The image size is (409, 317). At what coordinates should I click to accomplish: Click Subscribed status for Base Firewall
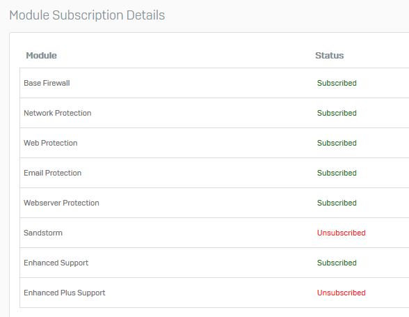337,83
